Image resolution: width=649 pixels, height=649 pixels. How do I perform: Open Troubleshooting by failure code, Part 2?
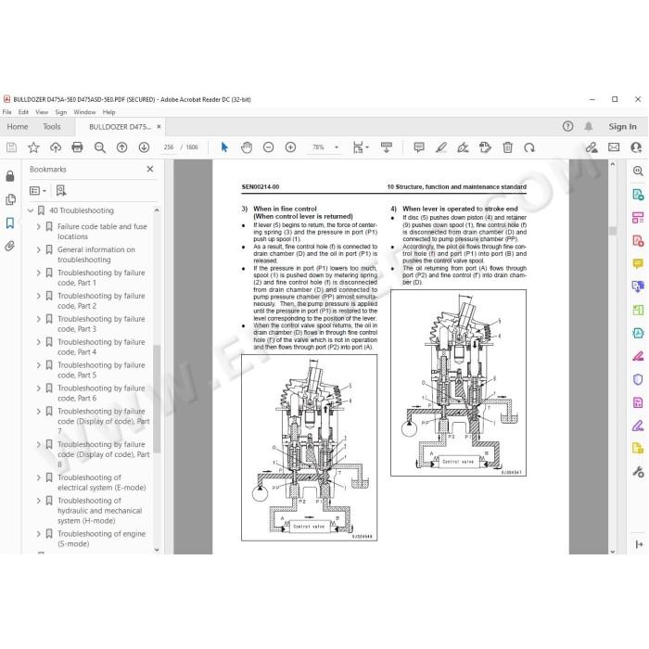click(x=101, y=301)
